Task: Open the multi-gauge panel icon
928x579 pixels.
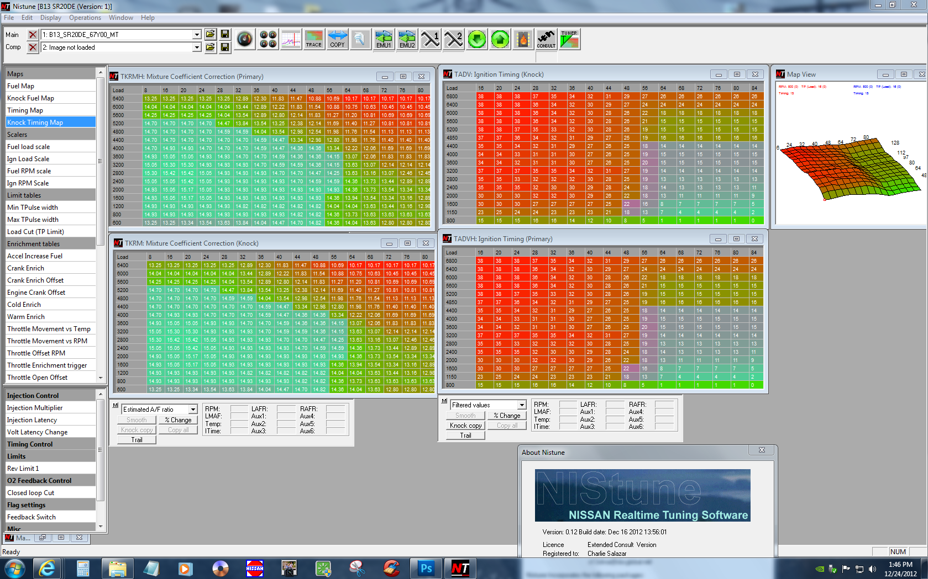Action: click(x=268, y=39)
